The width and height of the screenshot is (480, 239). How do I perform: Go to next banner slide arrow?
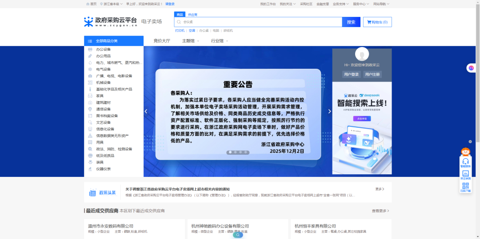tap(329, 111)
